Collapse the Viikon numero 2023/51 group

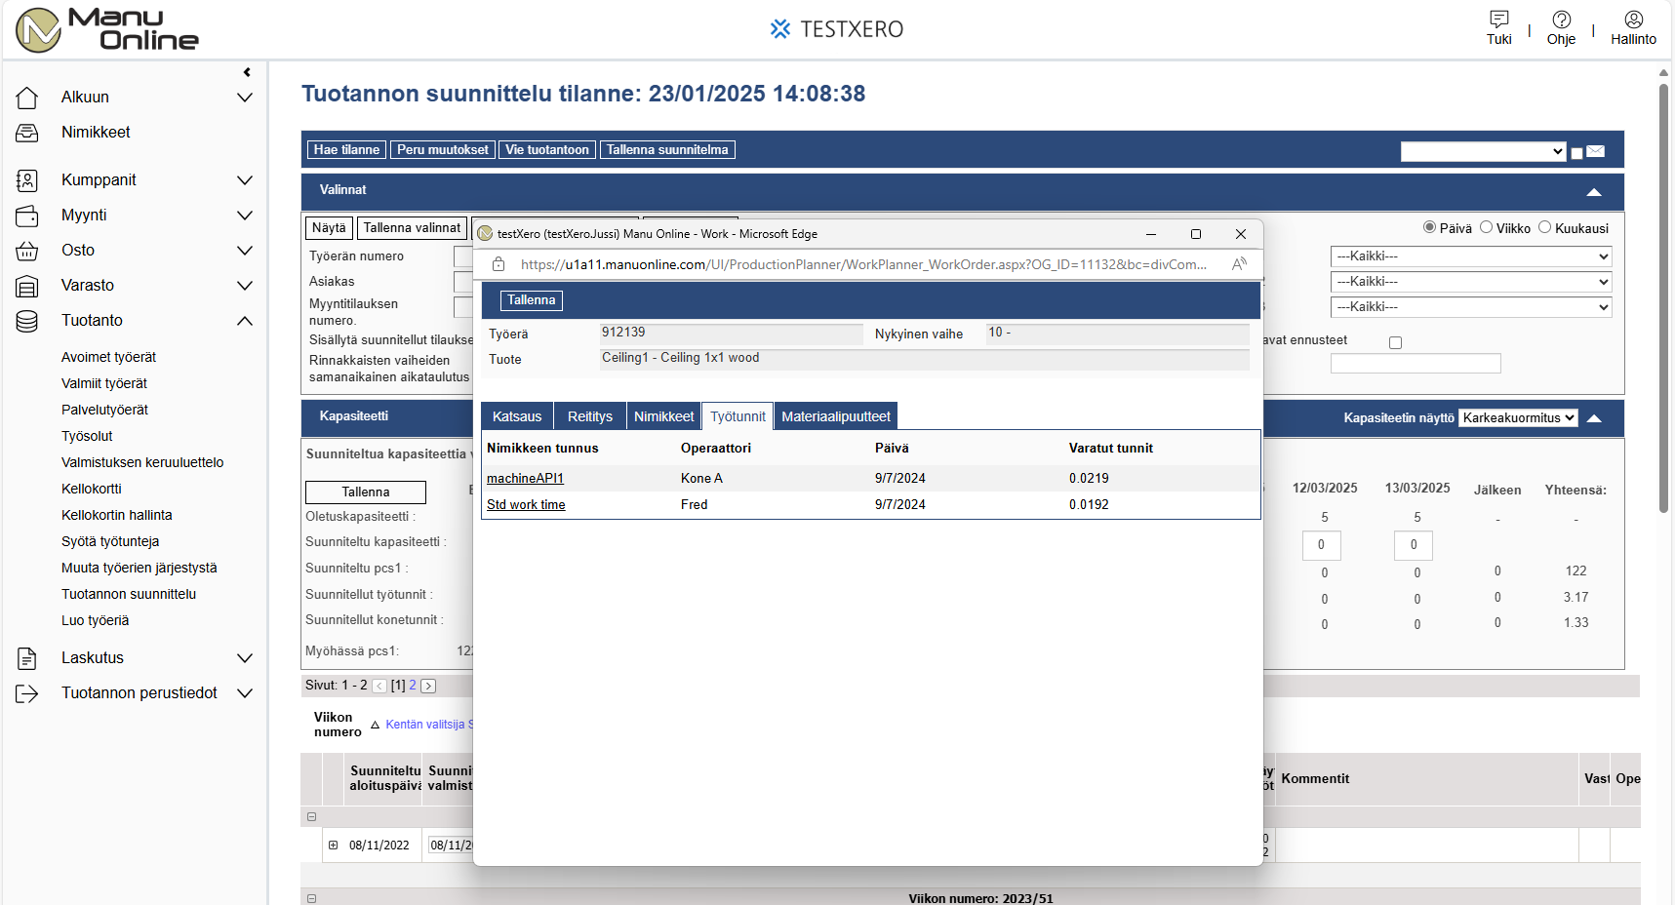[312, 898]
